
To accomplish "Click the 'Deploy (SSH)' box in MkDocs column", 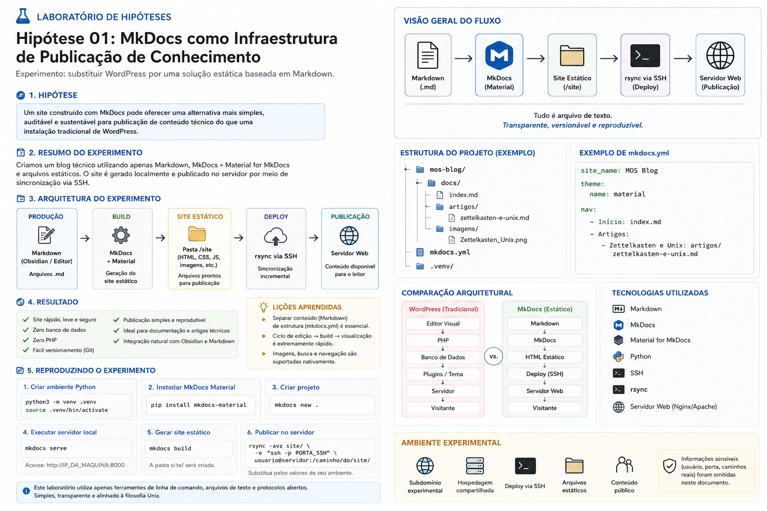I will tap(545, 374).
